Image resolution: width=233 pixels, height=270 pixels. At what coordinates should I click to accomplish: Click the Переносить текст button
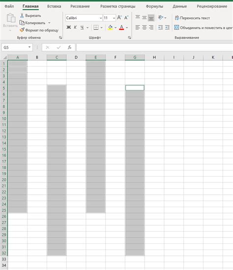click(192, 18)
